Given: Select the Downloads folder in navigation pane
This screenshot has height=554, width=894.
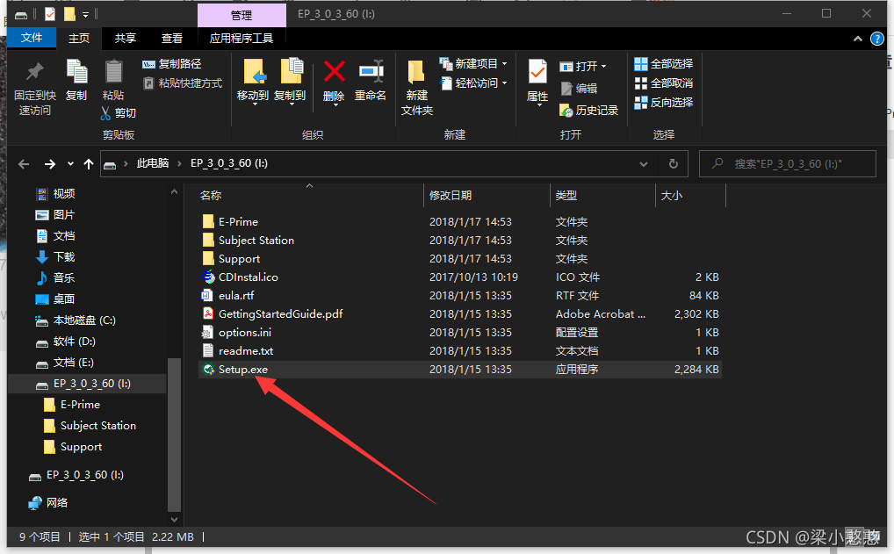Looking at the screenshot, I should click(64, 257).
